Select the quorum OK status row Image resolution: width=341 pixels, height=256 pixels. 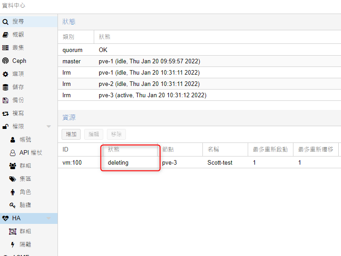click(199, 50)
